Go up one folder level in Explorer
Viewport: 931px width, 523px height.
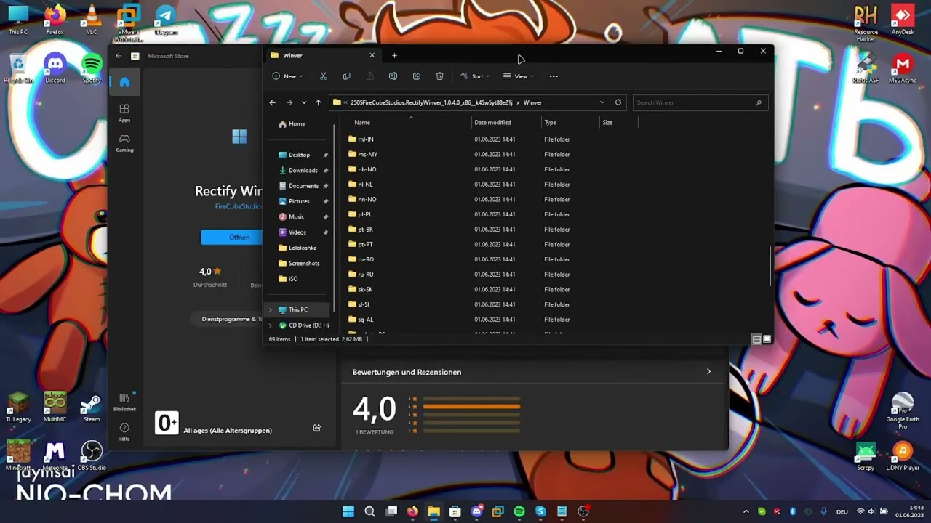318,102
